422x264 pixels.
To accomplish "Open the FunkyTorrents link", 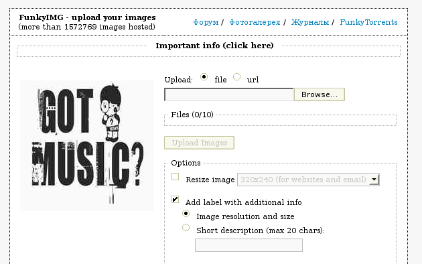I will 368,22.
